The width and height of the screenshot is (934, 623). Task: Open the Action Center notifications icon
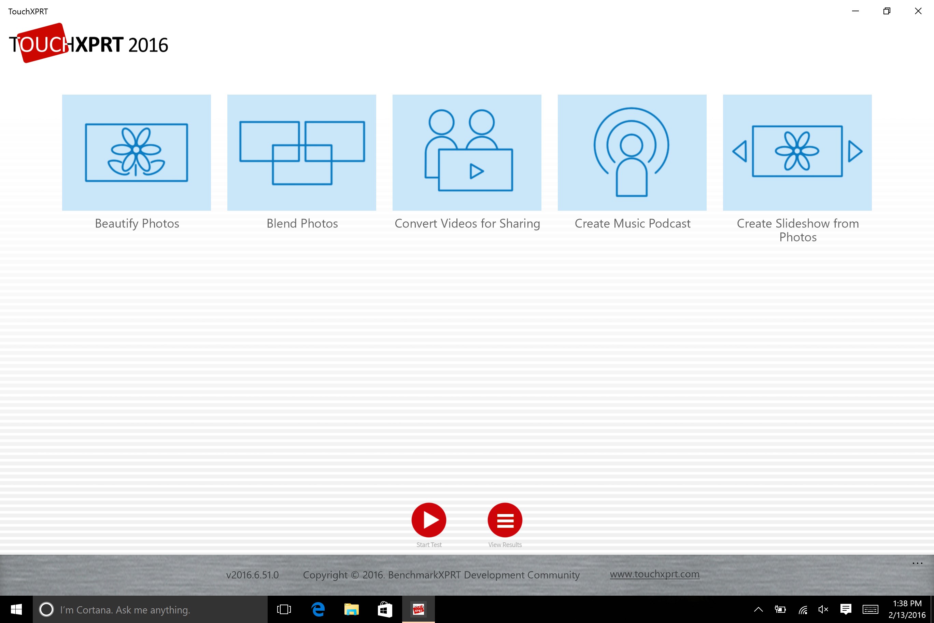tap(846, 609)
